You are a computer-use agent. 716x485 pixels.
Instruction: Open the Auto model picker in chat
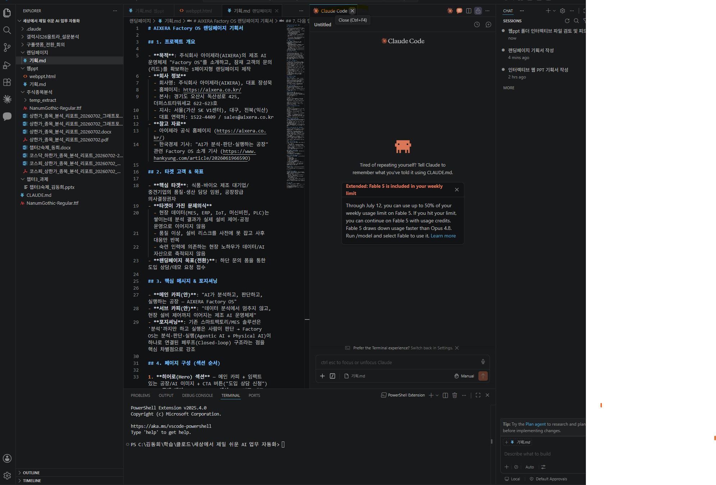tap(529, 467)
